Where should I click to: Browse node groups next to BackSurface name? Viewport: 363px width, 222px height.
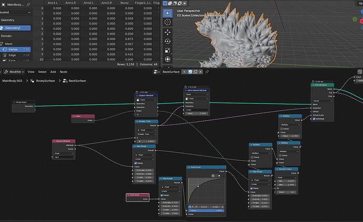pos(157,72)
